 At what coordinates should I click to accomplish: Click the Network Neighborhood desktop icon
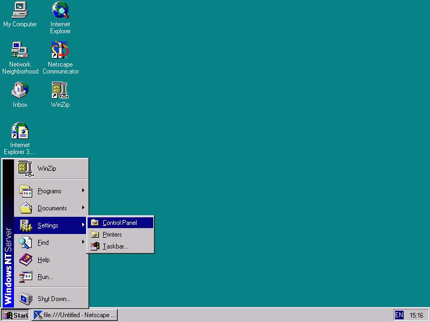(20, 50)
